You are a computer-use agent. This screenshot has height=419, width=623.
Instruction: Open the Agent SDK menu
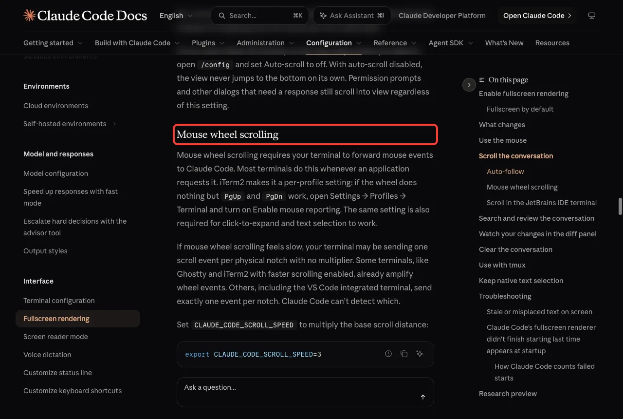pyautogui.click(x=451, y=43)
